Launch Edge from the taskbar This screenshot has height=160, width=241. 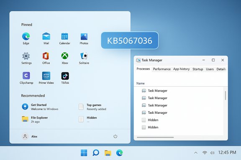(x=120, y=152)
